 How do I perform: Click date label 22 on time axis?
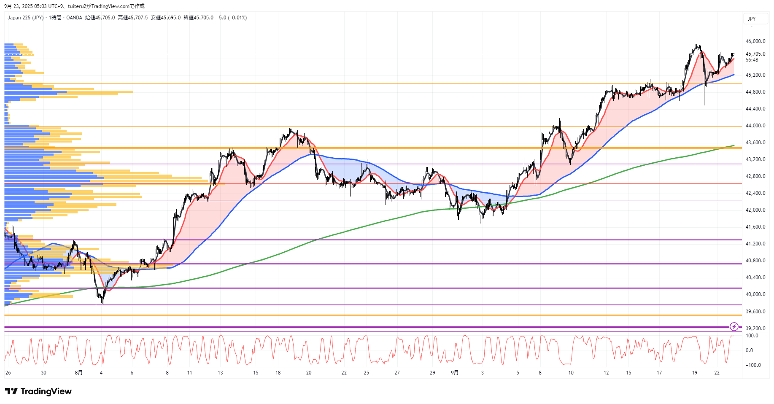coord(717,373)
